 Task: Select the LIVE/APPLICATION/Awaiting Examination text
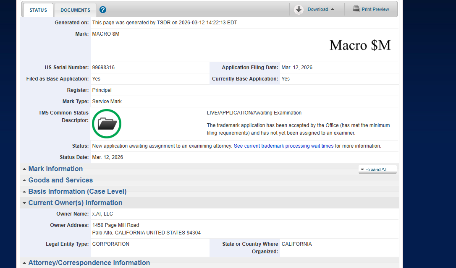[254, 113]
